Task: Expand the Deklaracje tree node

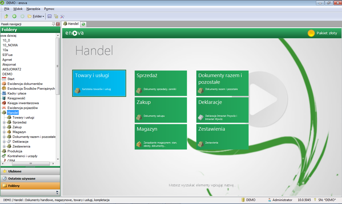Action: [4, 142]
